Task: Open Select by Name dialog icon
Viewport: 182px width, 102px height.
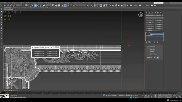Action: (26, 5)
